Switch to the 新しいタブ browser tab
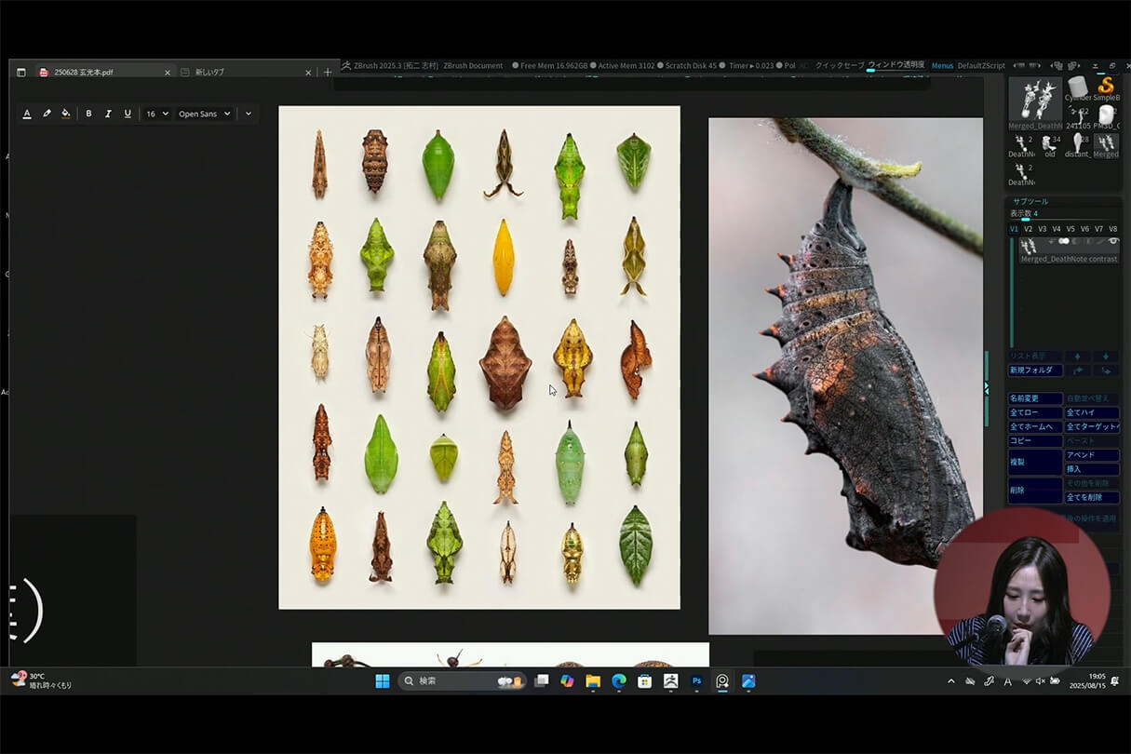Screen dimensions: 1131x754 209,73
